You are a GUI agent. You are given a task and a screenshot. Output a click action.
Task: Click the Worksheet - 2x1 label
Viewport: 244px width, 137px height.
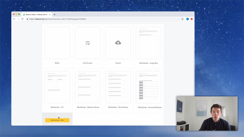coord(57,107)
